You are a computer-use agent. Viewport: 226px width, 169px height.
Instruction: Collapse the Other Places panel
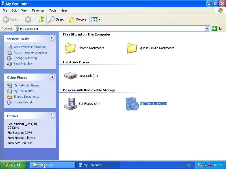pyautogui.click(x=52, y=77)
